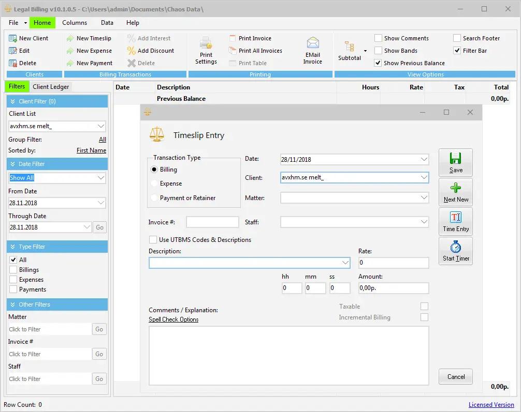
Task: Click the New Client icon
Action: click(x=12, y=38)
